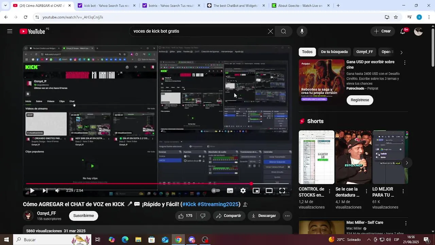
Task: Play the video
Action: [32, 191]
